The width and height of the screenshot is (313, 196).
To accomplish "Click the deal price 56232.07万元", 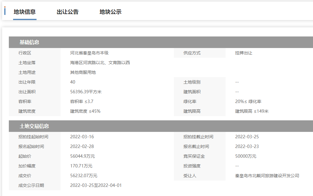I will (x=84, y=176).
